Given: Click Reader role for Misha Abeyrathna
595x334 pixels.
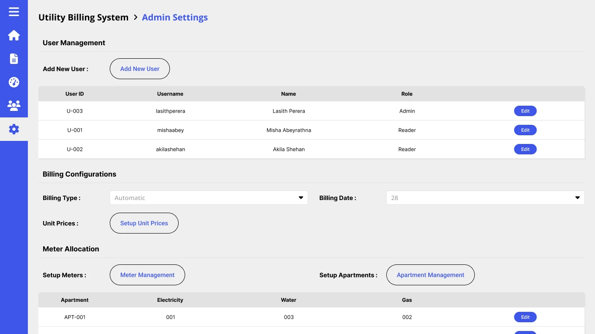Looking at the screenshot, I should click(407, 130).
